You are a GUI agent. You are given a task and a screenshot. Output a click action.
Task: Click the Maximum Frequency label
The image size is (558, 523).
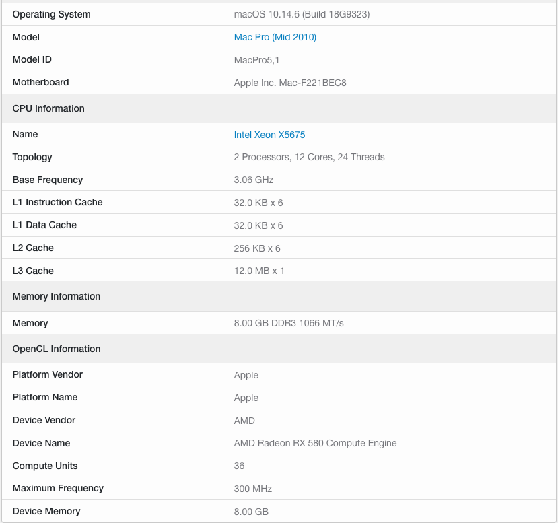[x=58, y=489]
